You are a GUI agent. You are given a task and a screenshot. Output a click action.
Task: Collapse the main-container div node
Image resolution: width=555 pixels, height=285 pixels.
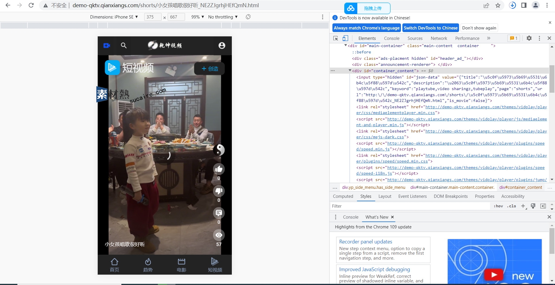(x=345, y=46)
